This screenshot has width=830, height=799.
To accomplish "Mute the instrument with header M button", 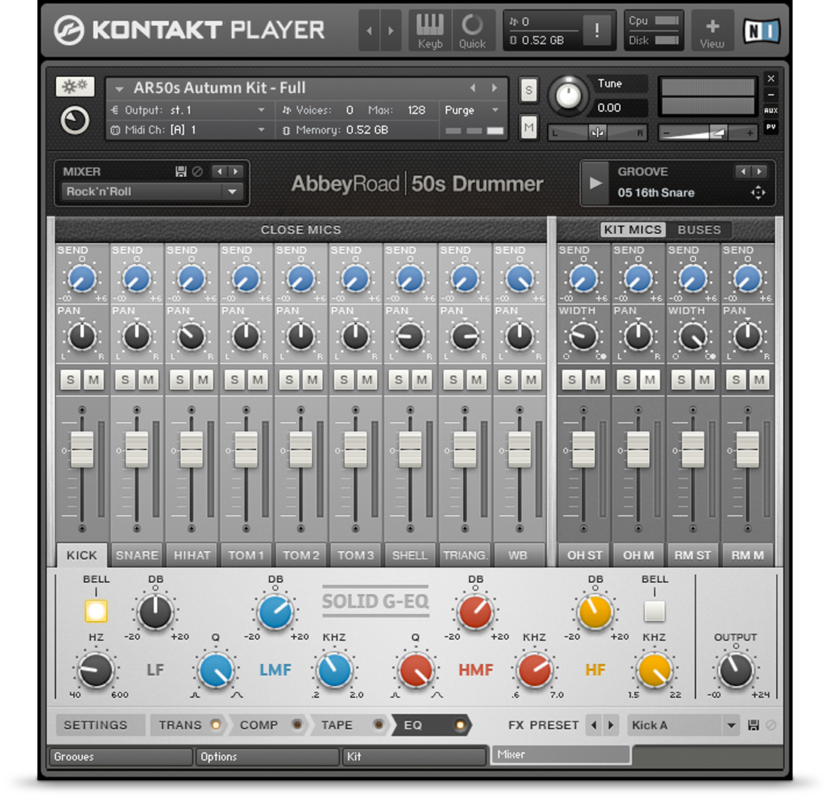I will coord(528,128).
